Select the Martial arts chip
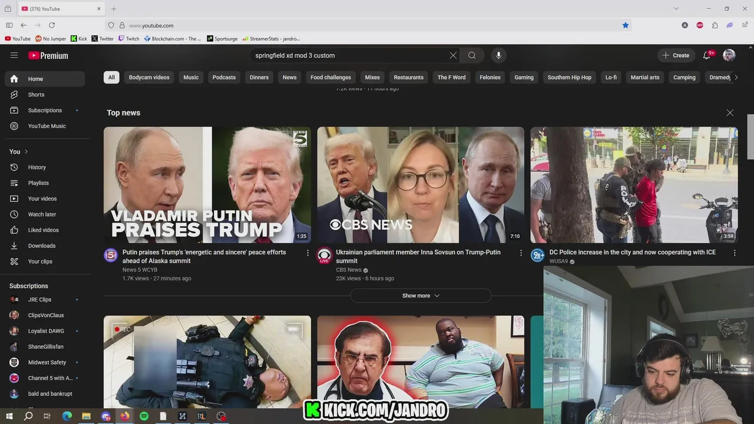The image size is (754, 424). tap(645, 77)
